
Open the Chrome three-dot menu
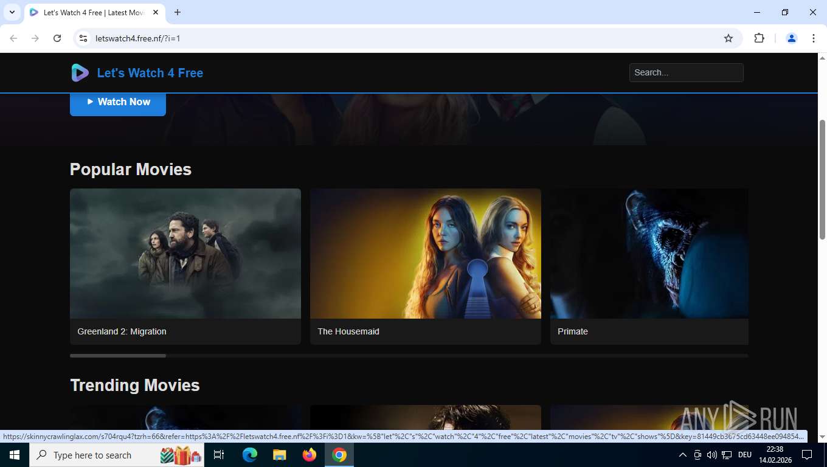tap(814, 38)
